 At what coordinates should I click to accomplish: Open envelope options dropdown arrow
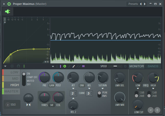[x=5, y=66]
